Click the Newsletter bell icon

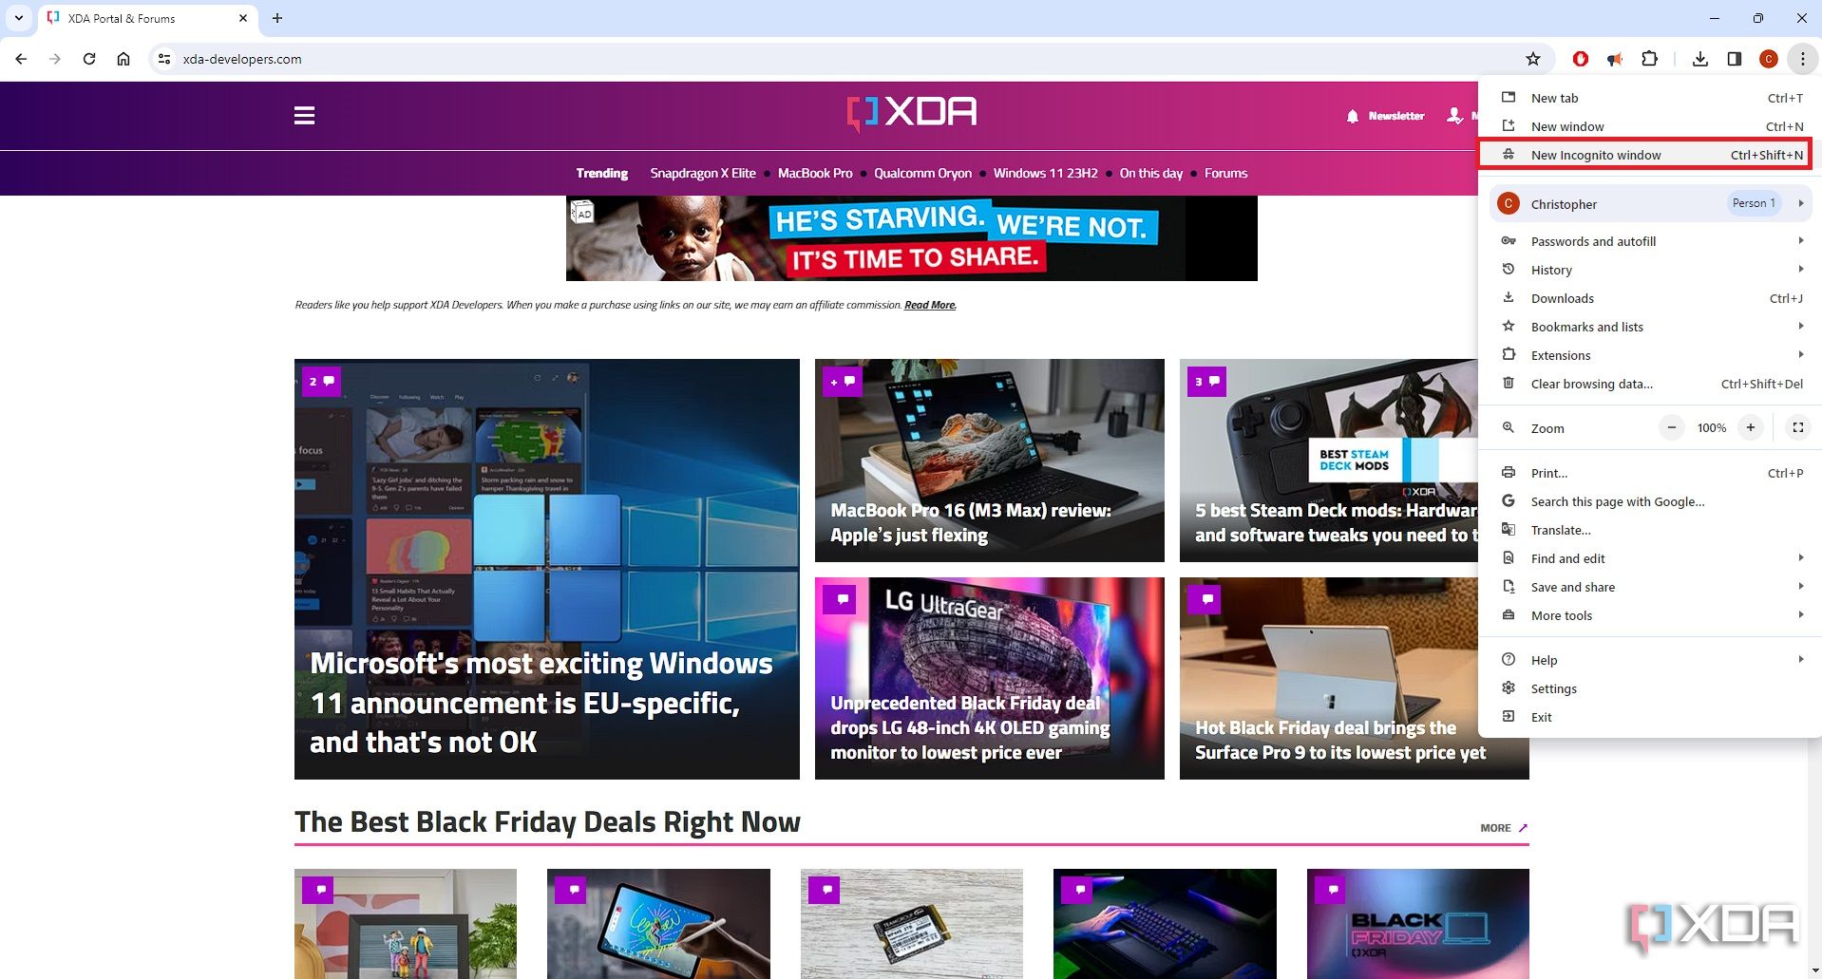click(x=1353, y=116)
